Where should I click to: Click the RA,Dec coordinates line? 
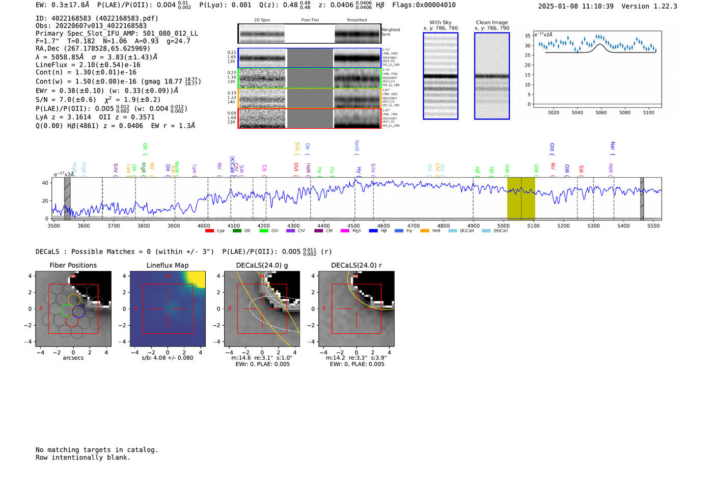tap(93, 49)
